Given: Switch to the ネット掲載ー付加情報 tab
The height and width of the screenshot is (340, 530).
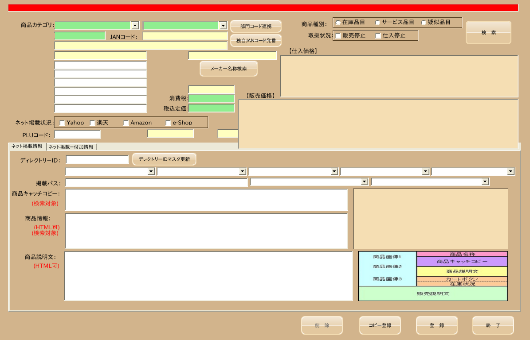Looking at the screenshot, I should click(x=72, y=147).
